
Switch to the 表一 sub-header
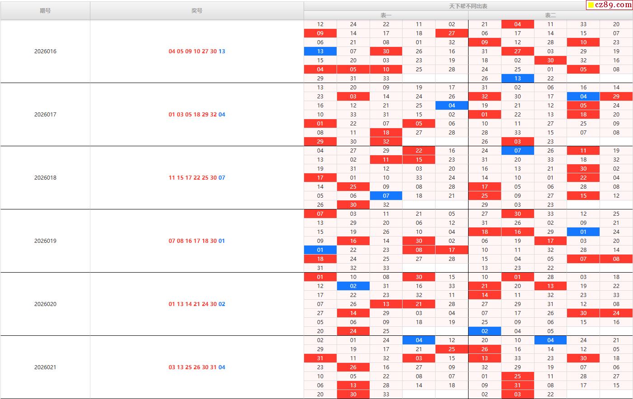(x=386, y=15)
